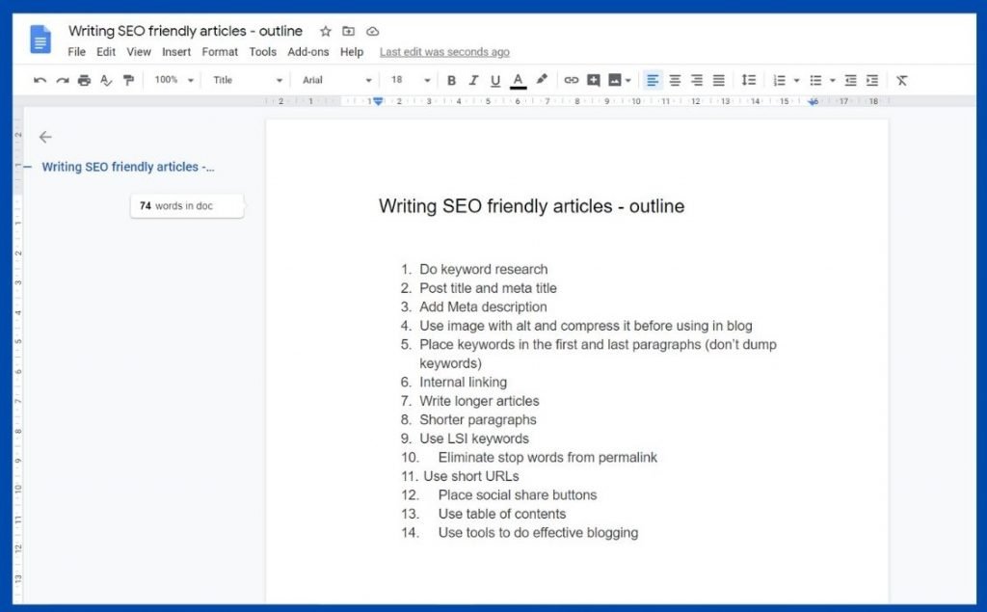Click the right indent marker on ruler
The image size is (987, 612).
814,101
